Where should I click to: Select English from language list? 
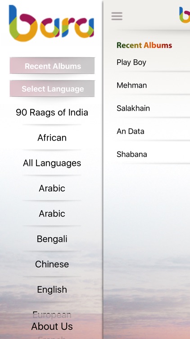(52, 289)
